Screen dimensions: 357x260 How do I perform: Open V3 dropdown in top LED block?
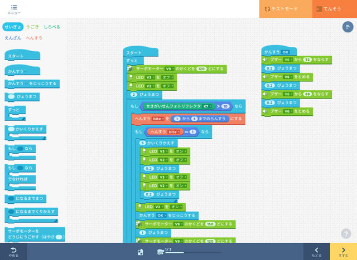point(150,77)
